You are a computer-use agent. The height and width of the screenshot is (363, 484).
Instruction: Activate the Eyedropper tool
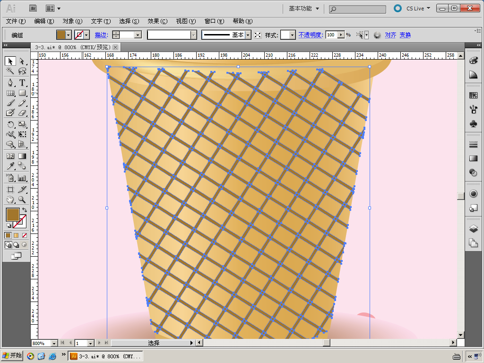pyautogui.click(x=10, y=166)
